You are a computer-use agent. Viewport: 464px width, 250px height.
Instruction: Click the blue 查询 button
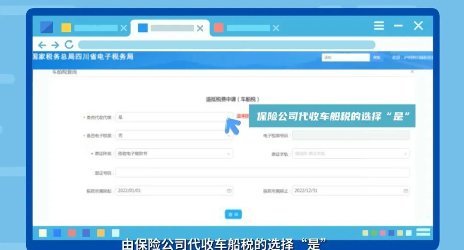tap(233, 214)
